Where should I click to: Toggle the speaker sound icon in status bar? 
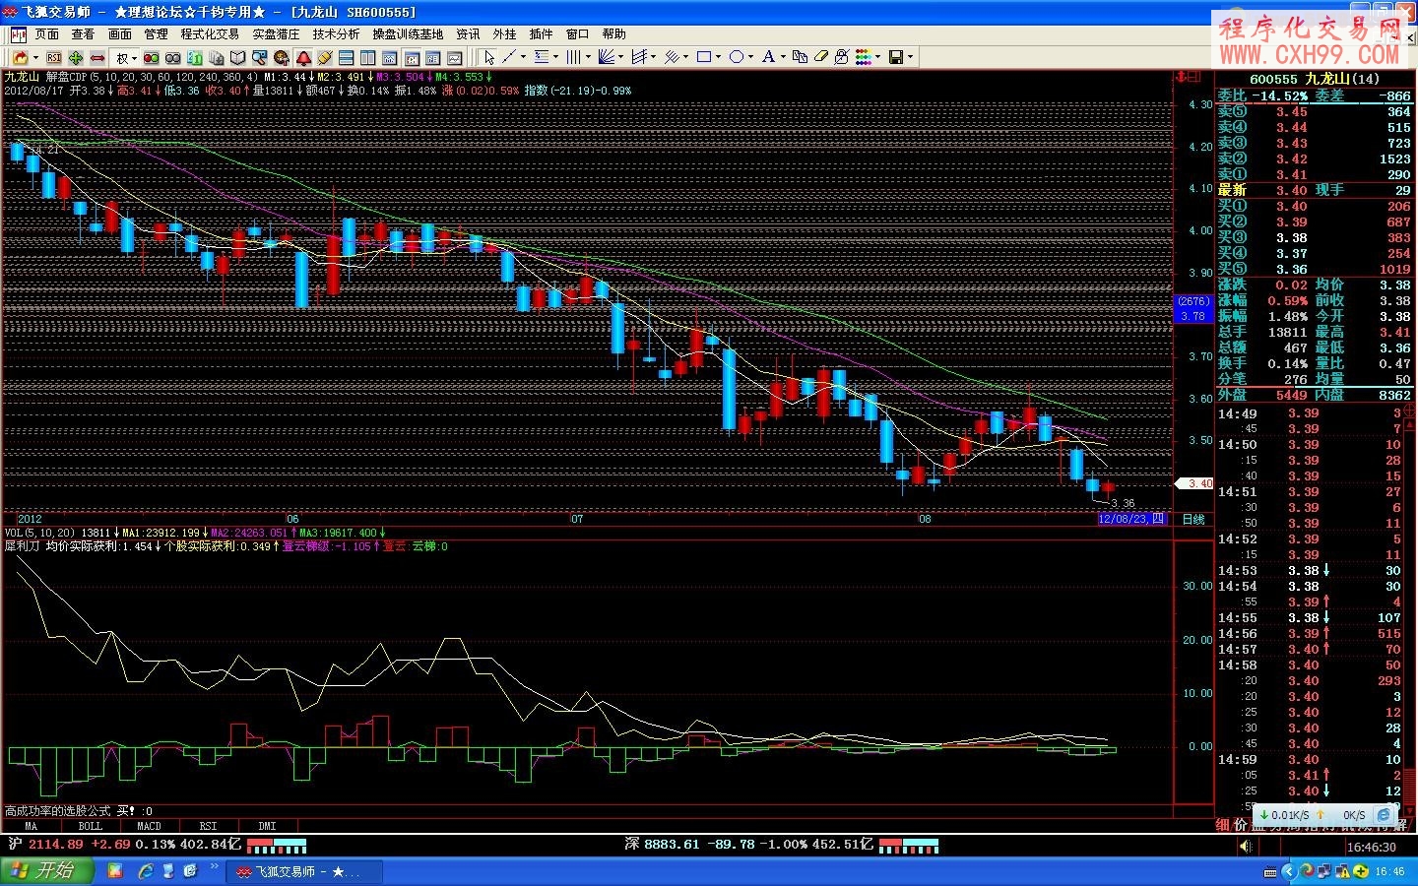pos(1245,847)
